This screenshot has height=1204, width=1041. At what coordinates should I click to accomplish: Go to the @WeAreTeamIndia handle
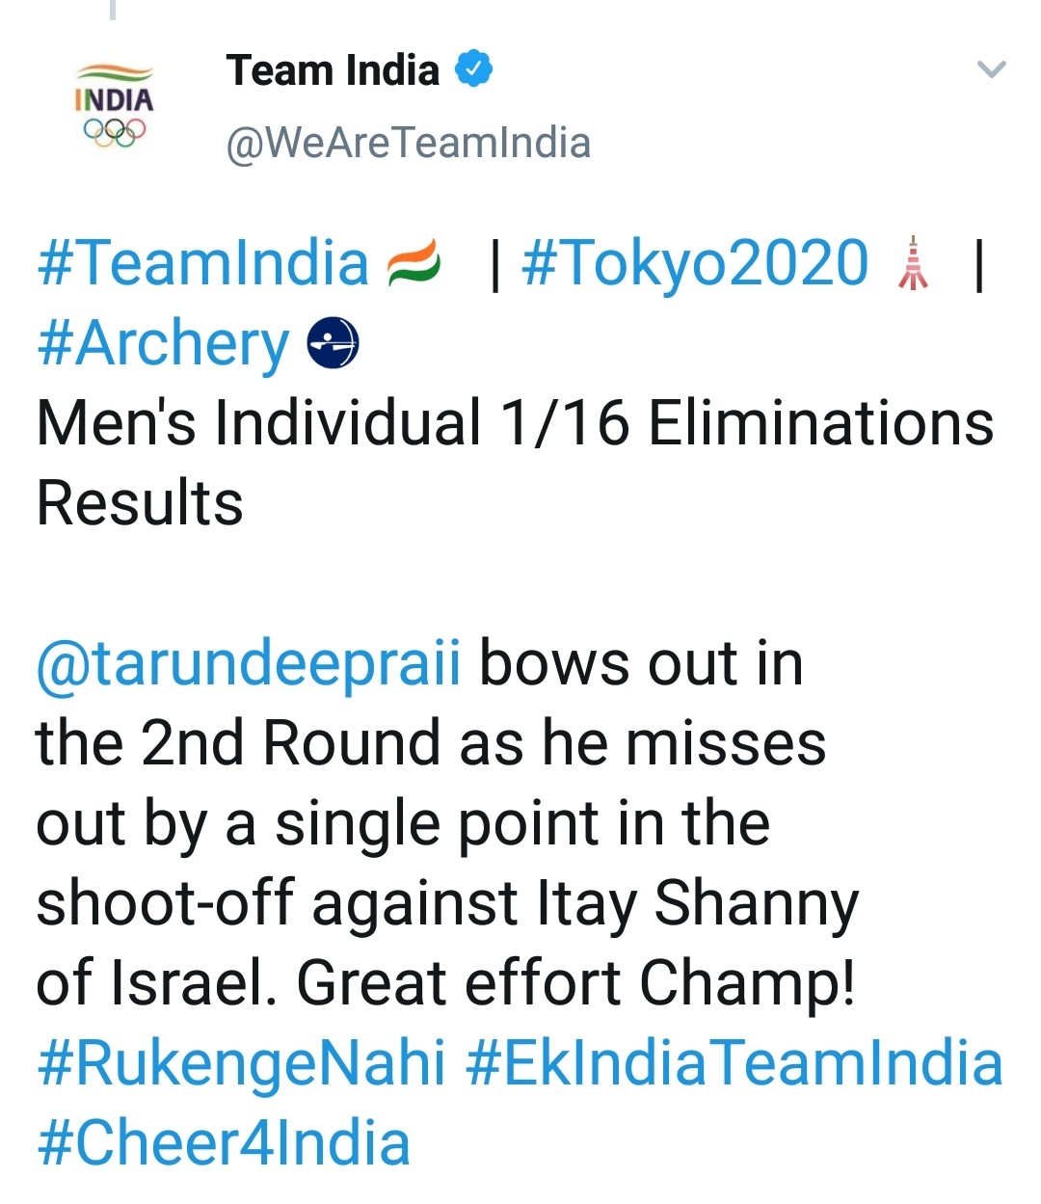408,144
